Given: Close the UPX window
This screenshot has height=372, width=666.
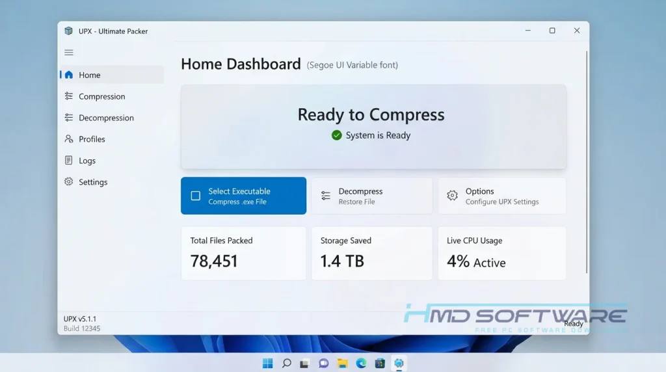Looking at the screenshot, I should pos(577,31).
